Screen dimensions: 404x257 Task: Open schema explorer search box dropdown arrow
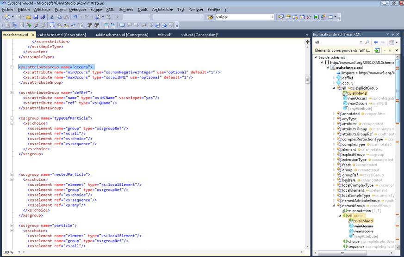point(360,42)
